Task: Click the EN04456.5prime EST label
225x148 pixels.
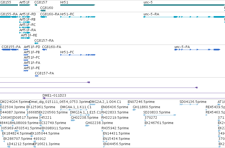Action: [117, 144]
